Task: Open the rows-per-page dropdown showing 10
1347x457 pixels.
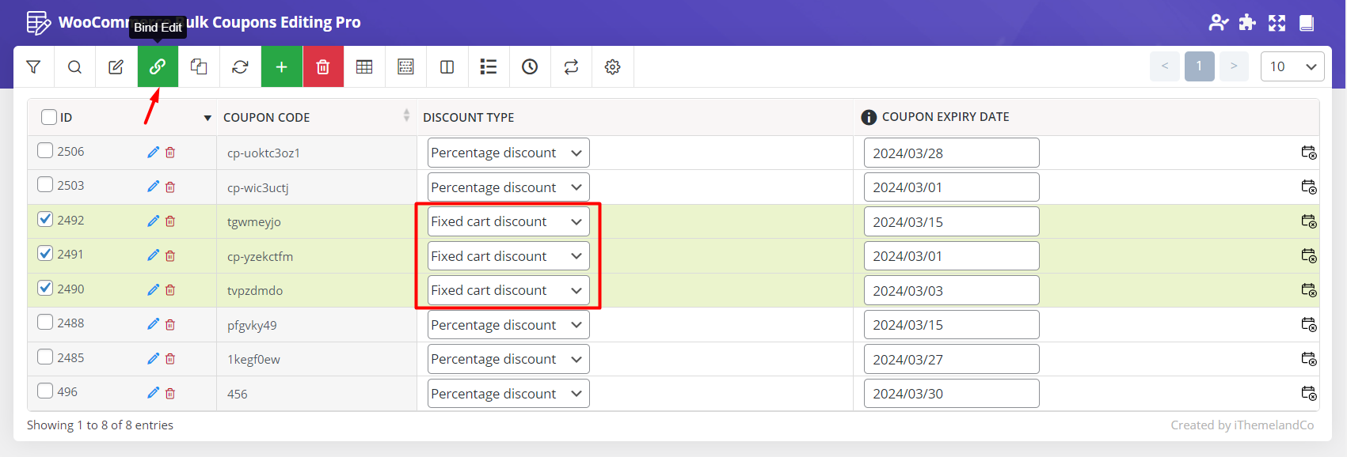Action: click(1292, 66)
